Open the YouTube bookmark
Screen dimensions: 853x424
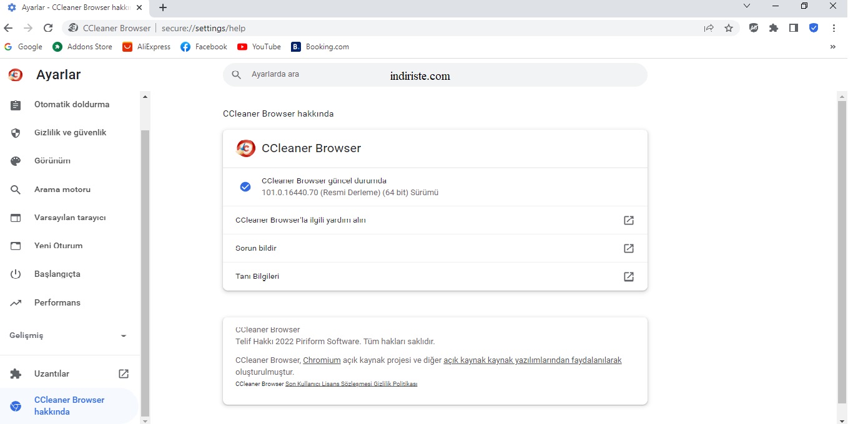259,47
